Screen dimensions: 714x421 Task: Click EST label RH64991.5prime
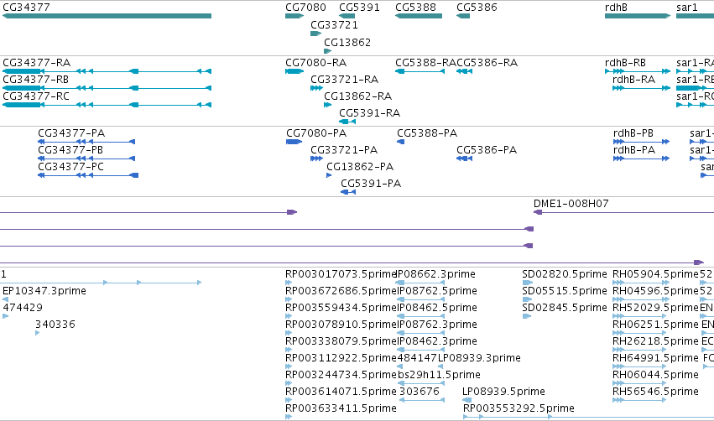coord(655,358)
